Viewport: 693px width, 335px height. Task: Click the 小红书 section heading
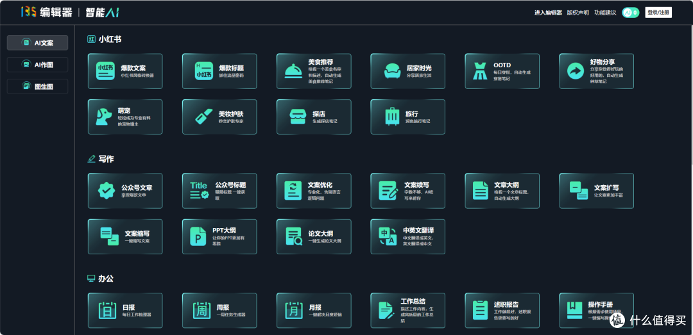[110, 39]
